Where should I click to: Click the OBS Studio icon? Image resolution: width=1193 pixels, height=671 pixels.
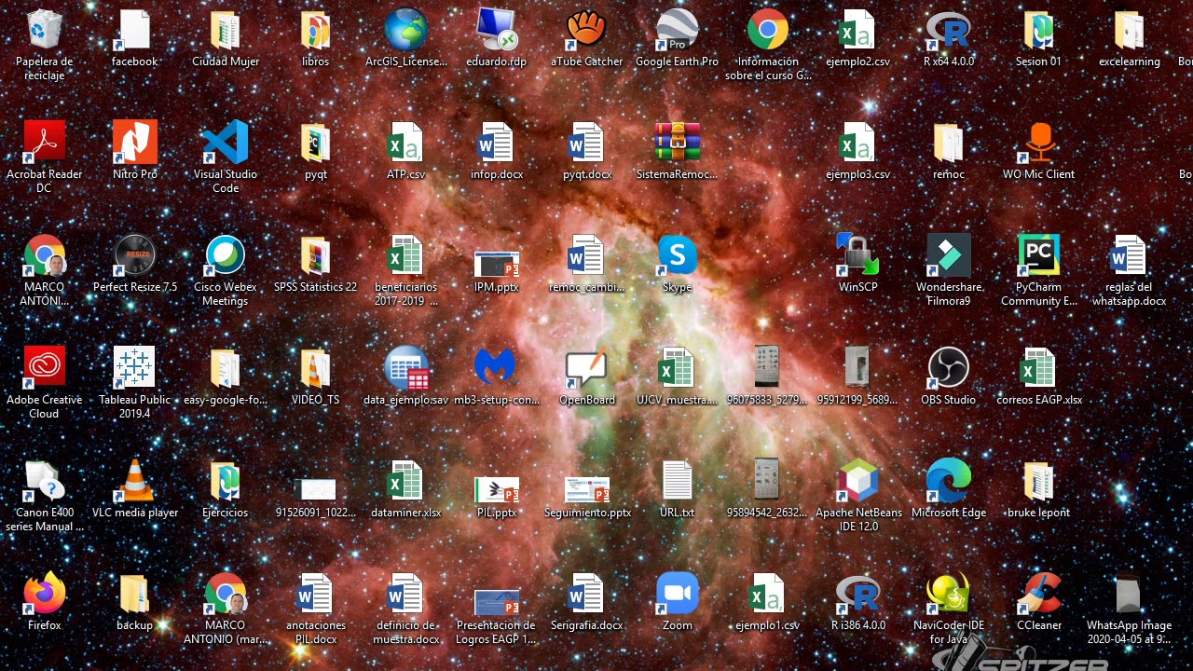tap(948, 368)
